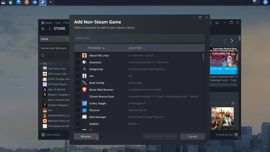Check the Dolphin checkbox
270x152 pixels.
click(x=78, y=124)
